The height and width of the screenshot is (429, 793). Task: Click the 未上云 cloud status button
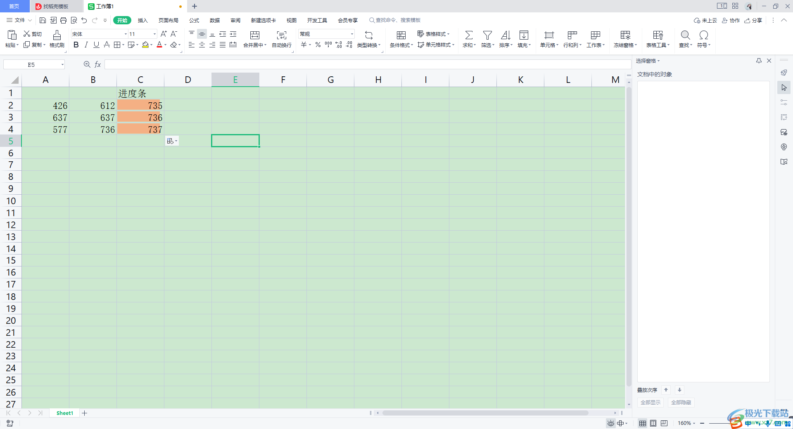coord(705,20)
